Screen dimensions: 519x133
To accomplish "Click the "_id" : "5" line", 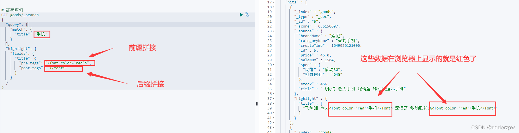I will click(x=307, y=22).
